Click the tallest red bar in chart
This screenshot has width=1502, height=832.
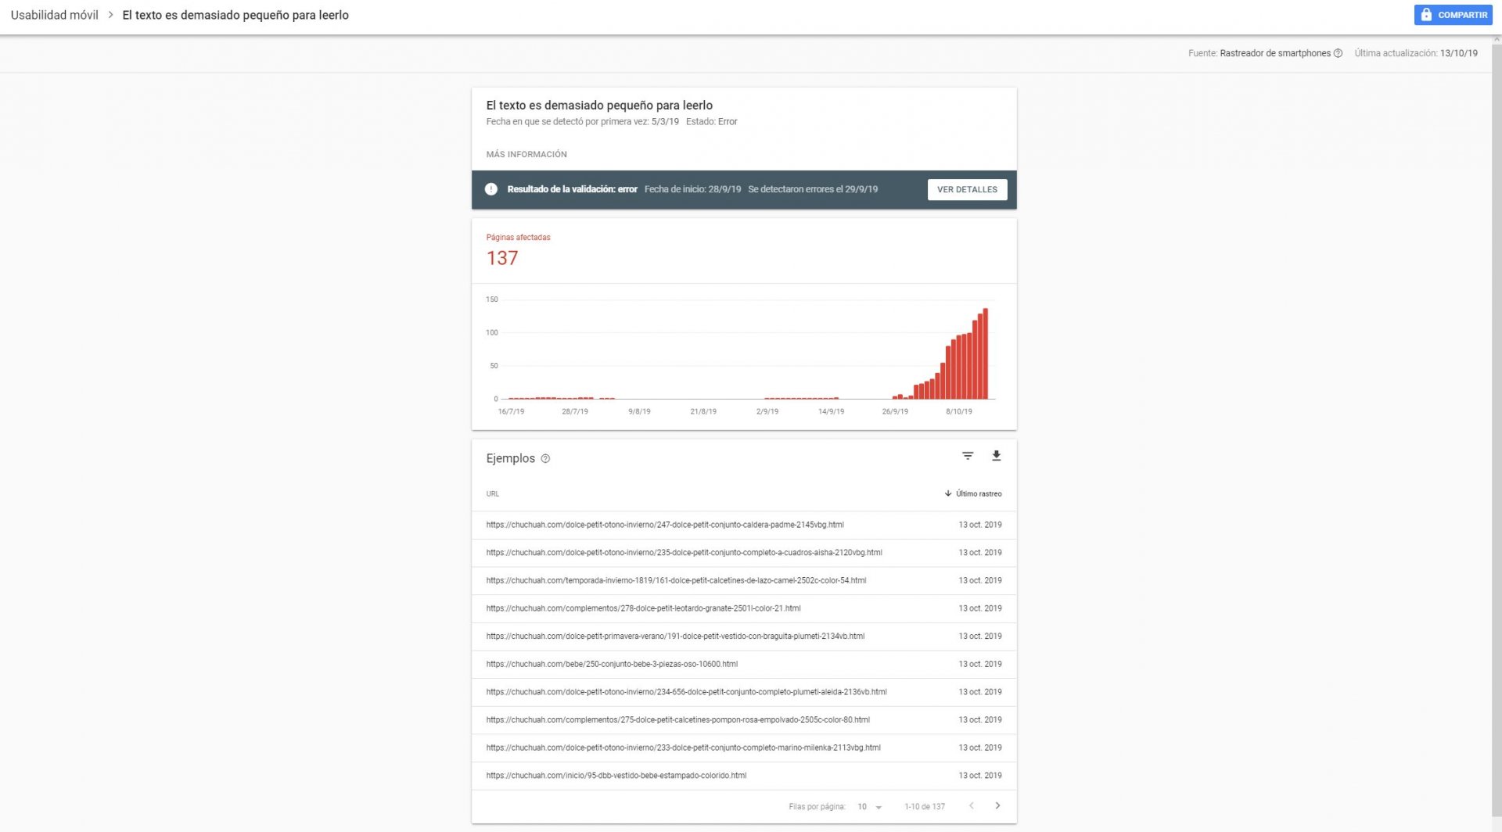986,353
